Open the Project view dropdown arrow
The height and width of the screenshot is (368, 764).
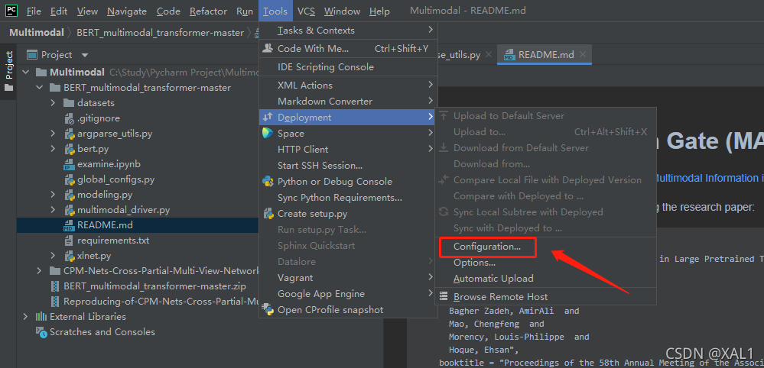85,56
